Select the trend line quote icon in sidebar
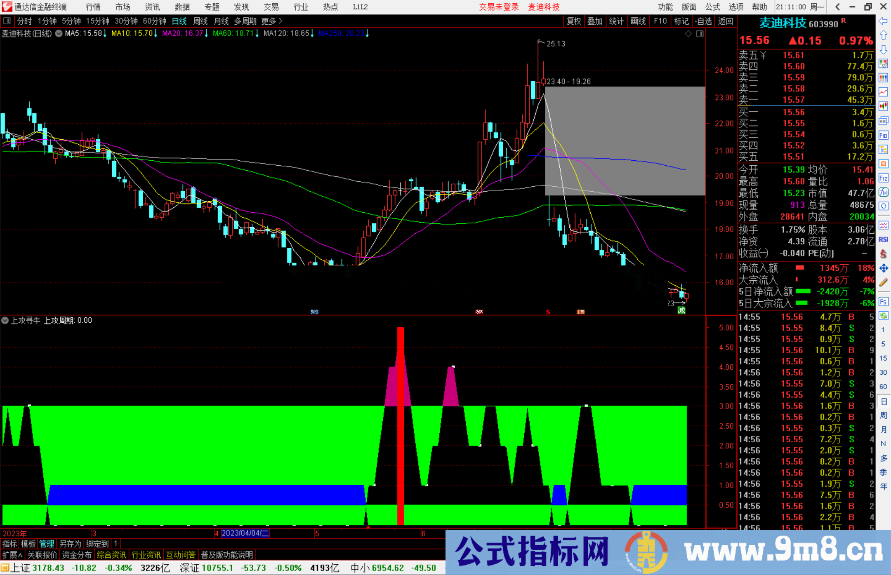The height and width of the screenshot is (575, 891). click(x=884, y=92)
